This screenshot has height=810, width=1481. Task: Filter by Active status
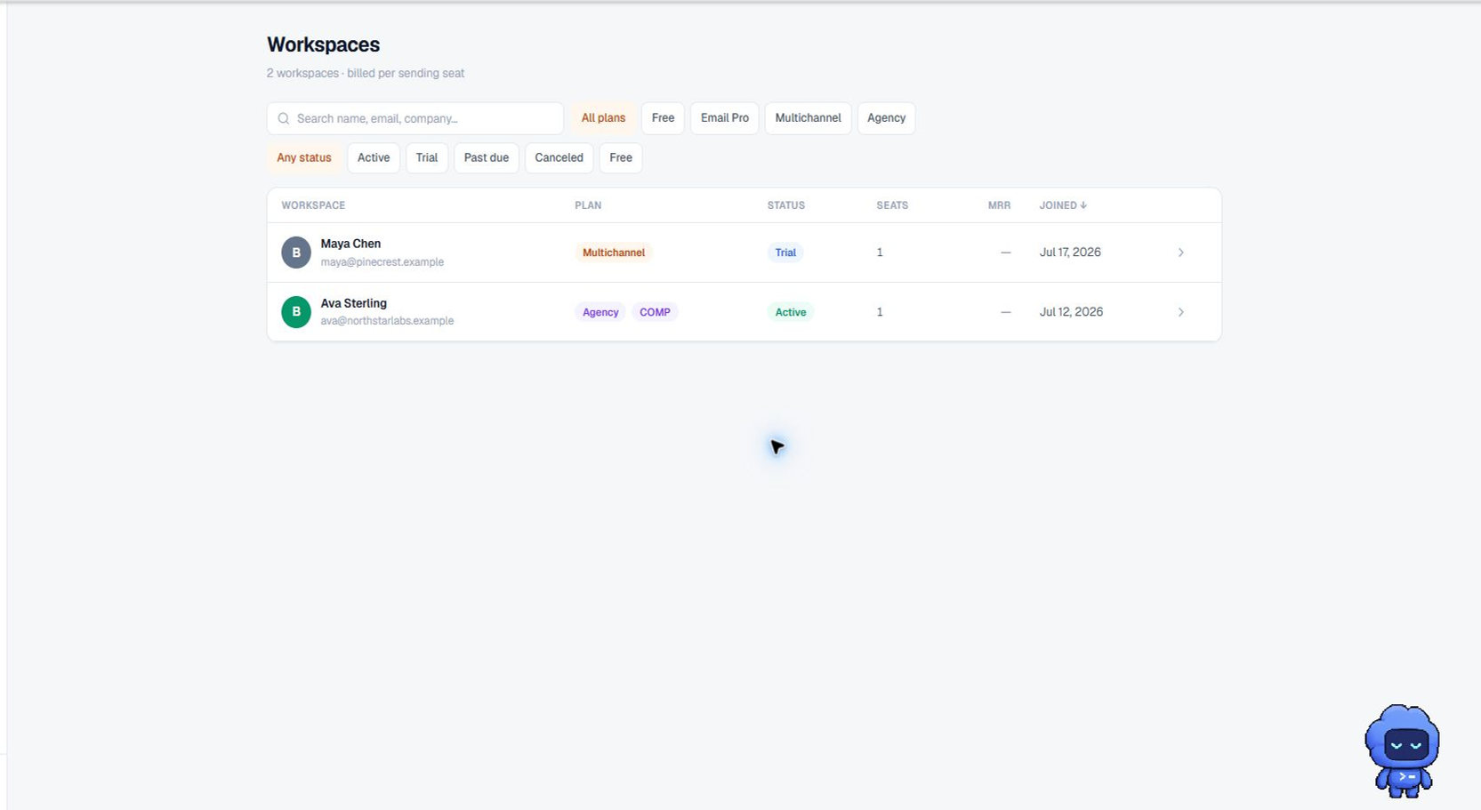click(x=374, y=158)
